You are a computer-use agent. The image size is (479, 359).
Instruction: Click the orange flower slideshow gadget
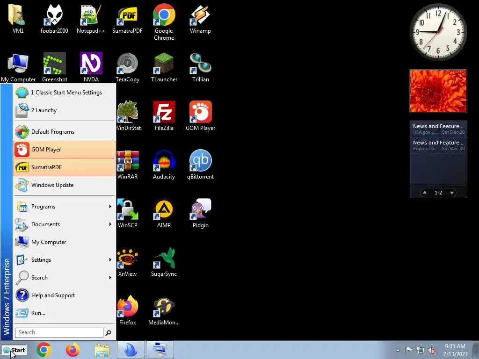438,91
